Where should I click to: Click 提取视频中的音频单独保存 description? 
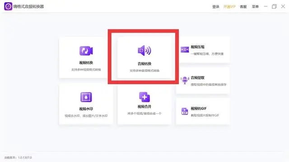tap(209, 85)
